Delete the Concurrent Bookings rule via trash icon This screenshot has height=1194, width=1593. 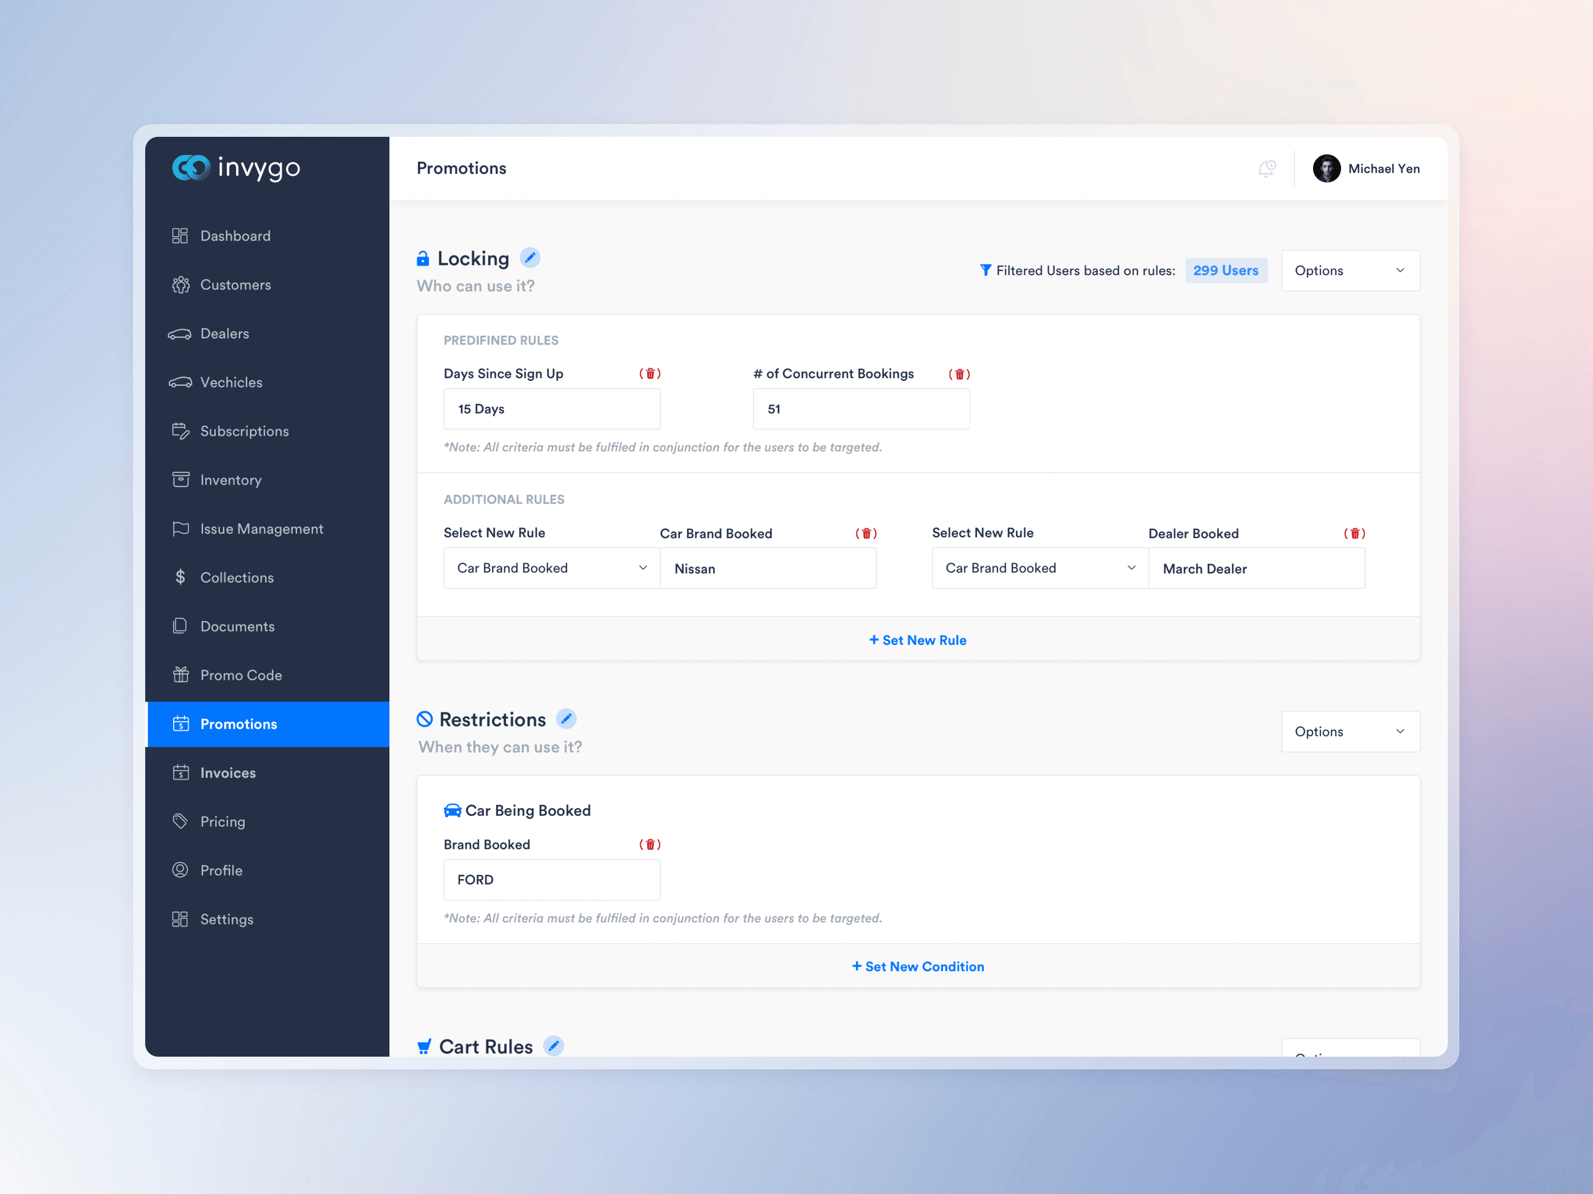coord(959,374)
